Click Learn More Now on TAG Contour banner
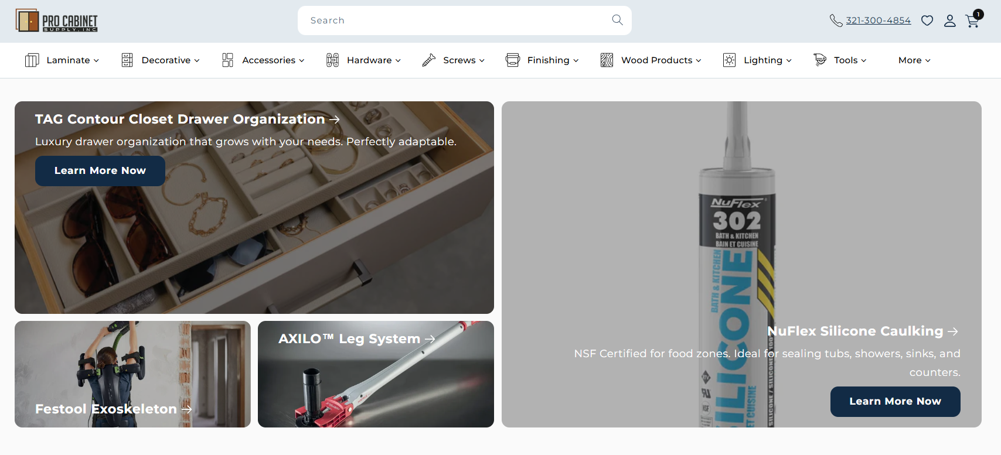This screenshot has height=455, width=1001. point(100,171)
